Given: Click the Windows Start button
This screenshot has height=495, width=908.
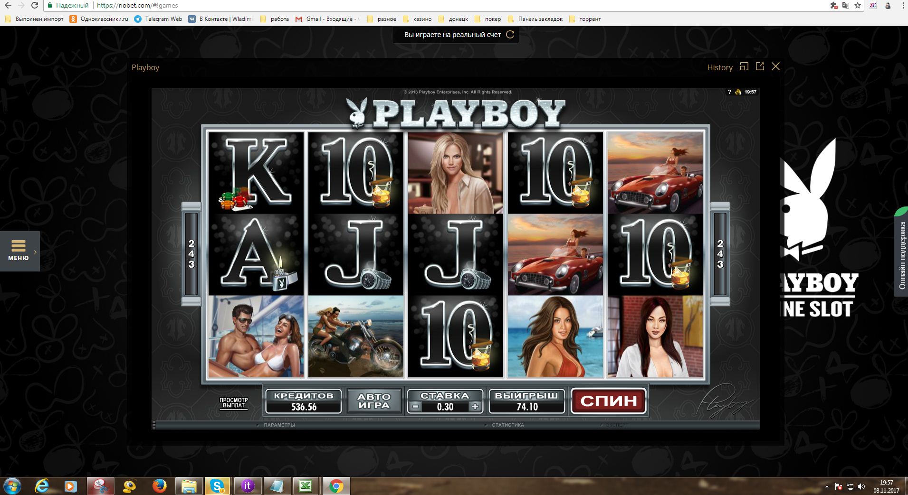Looking at the screenshot, I should pos(12,486).
